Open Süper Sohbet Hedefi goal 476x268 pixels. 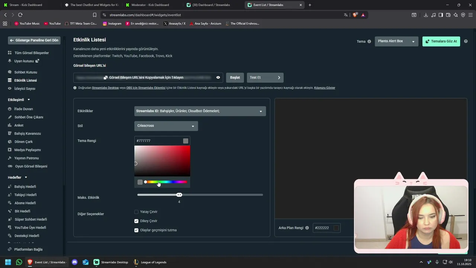point(30,219)
